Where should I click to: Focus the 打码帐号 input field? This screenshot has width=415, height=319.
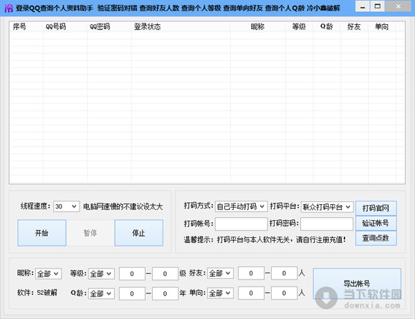[x=241, y=224]
